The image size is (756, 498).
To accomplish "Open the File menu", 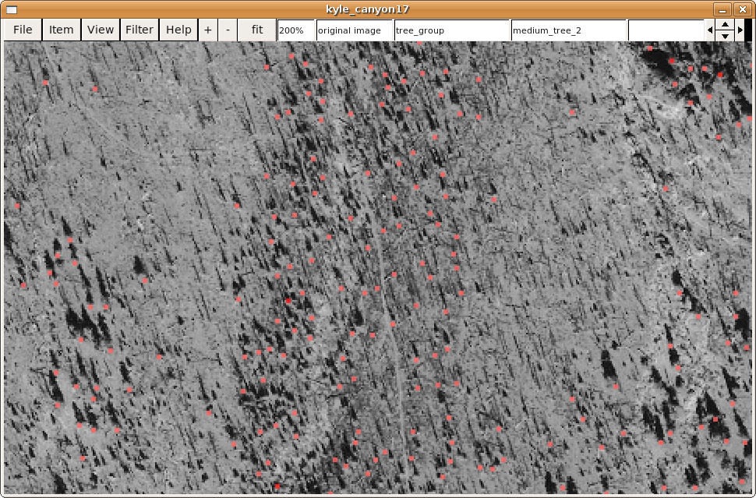I will pos(23,30).
